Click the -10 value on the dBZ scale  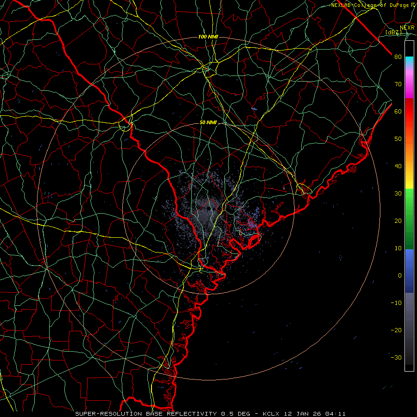[396, 303]
